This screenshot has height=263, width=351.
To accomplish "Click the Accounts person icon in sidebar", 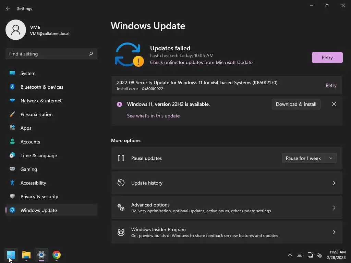I will (12, 141).
